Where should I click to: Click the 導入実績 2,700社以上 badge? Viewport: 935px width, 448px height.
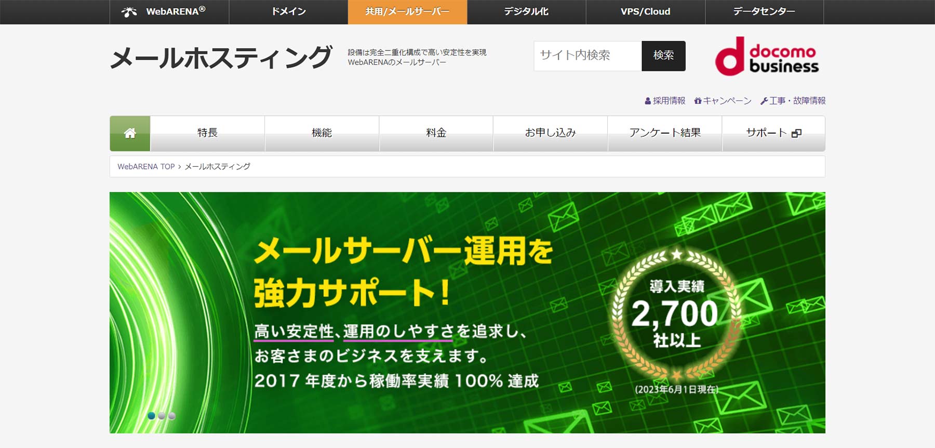point(676,315)
